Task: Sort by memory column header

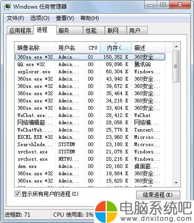Action: tap(116, 48)
